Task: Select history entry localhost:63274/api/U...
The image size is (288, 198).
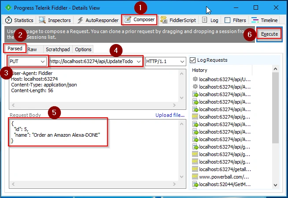Action: (225, 79)
